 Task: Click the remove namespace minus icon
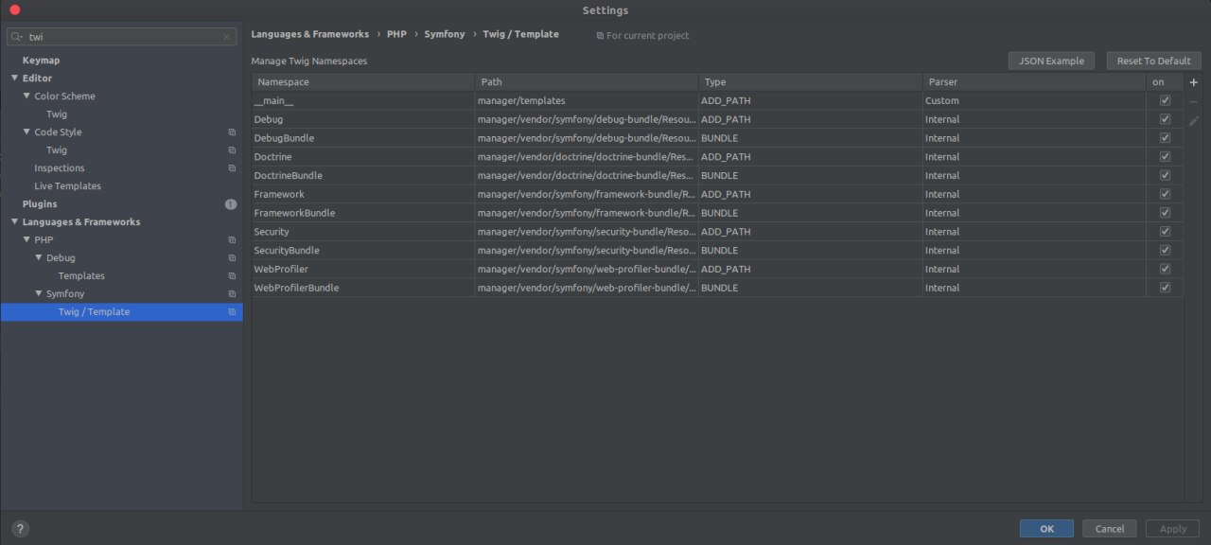[1193, 101]
